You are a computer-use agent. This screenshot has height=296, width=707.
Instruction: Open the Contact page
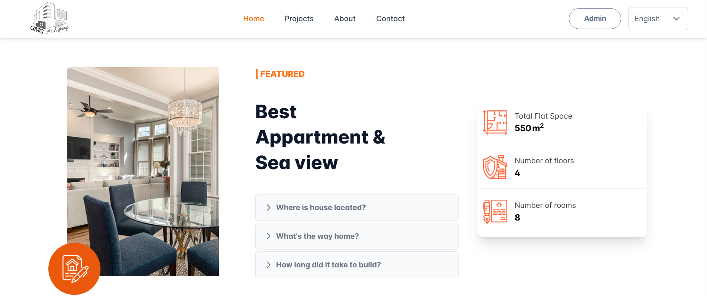pos(390,19)
